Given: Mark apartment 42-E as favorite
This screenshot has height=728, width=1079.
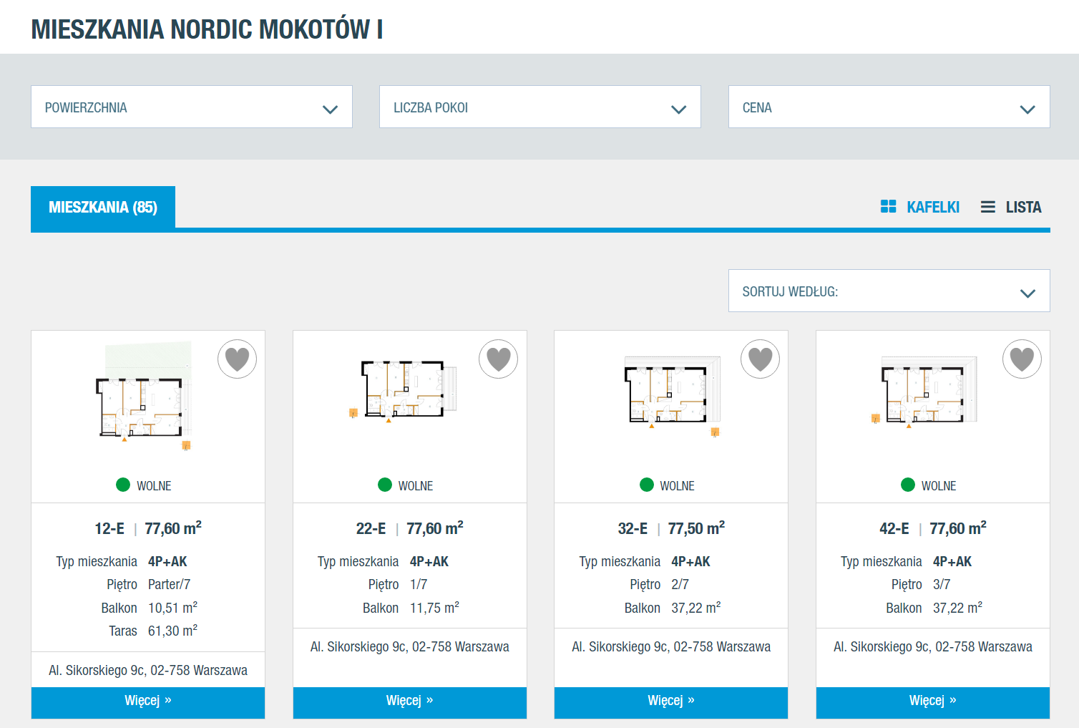Looking at the screenshot, I should click(1022, 359).
